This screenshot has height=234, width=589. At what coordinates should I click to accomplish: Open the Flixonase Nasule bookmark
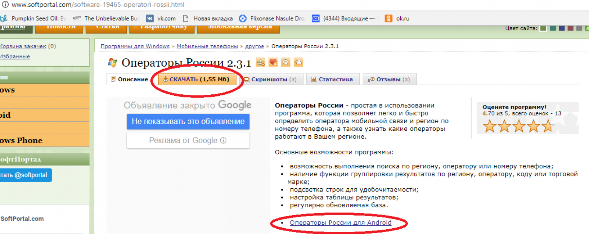[272, 18]
